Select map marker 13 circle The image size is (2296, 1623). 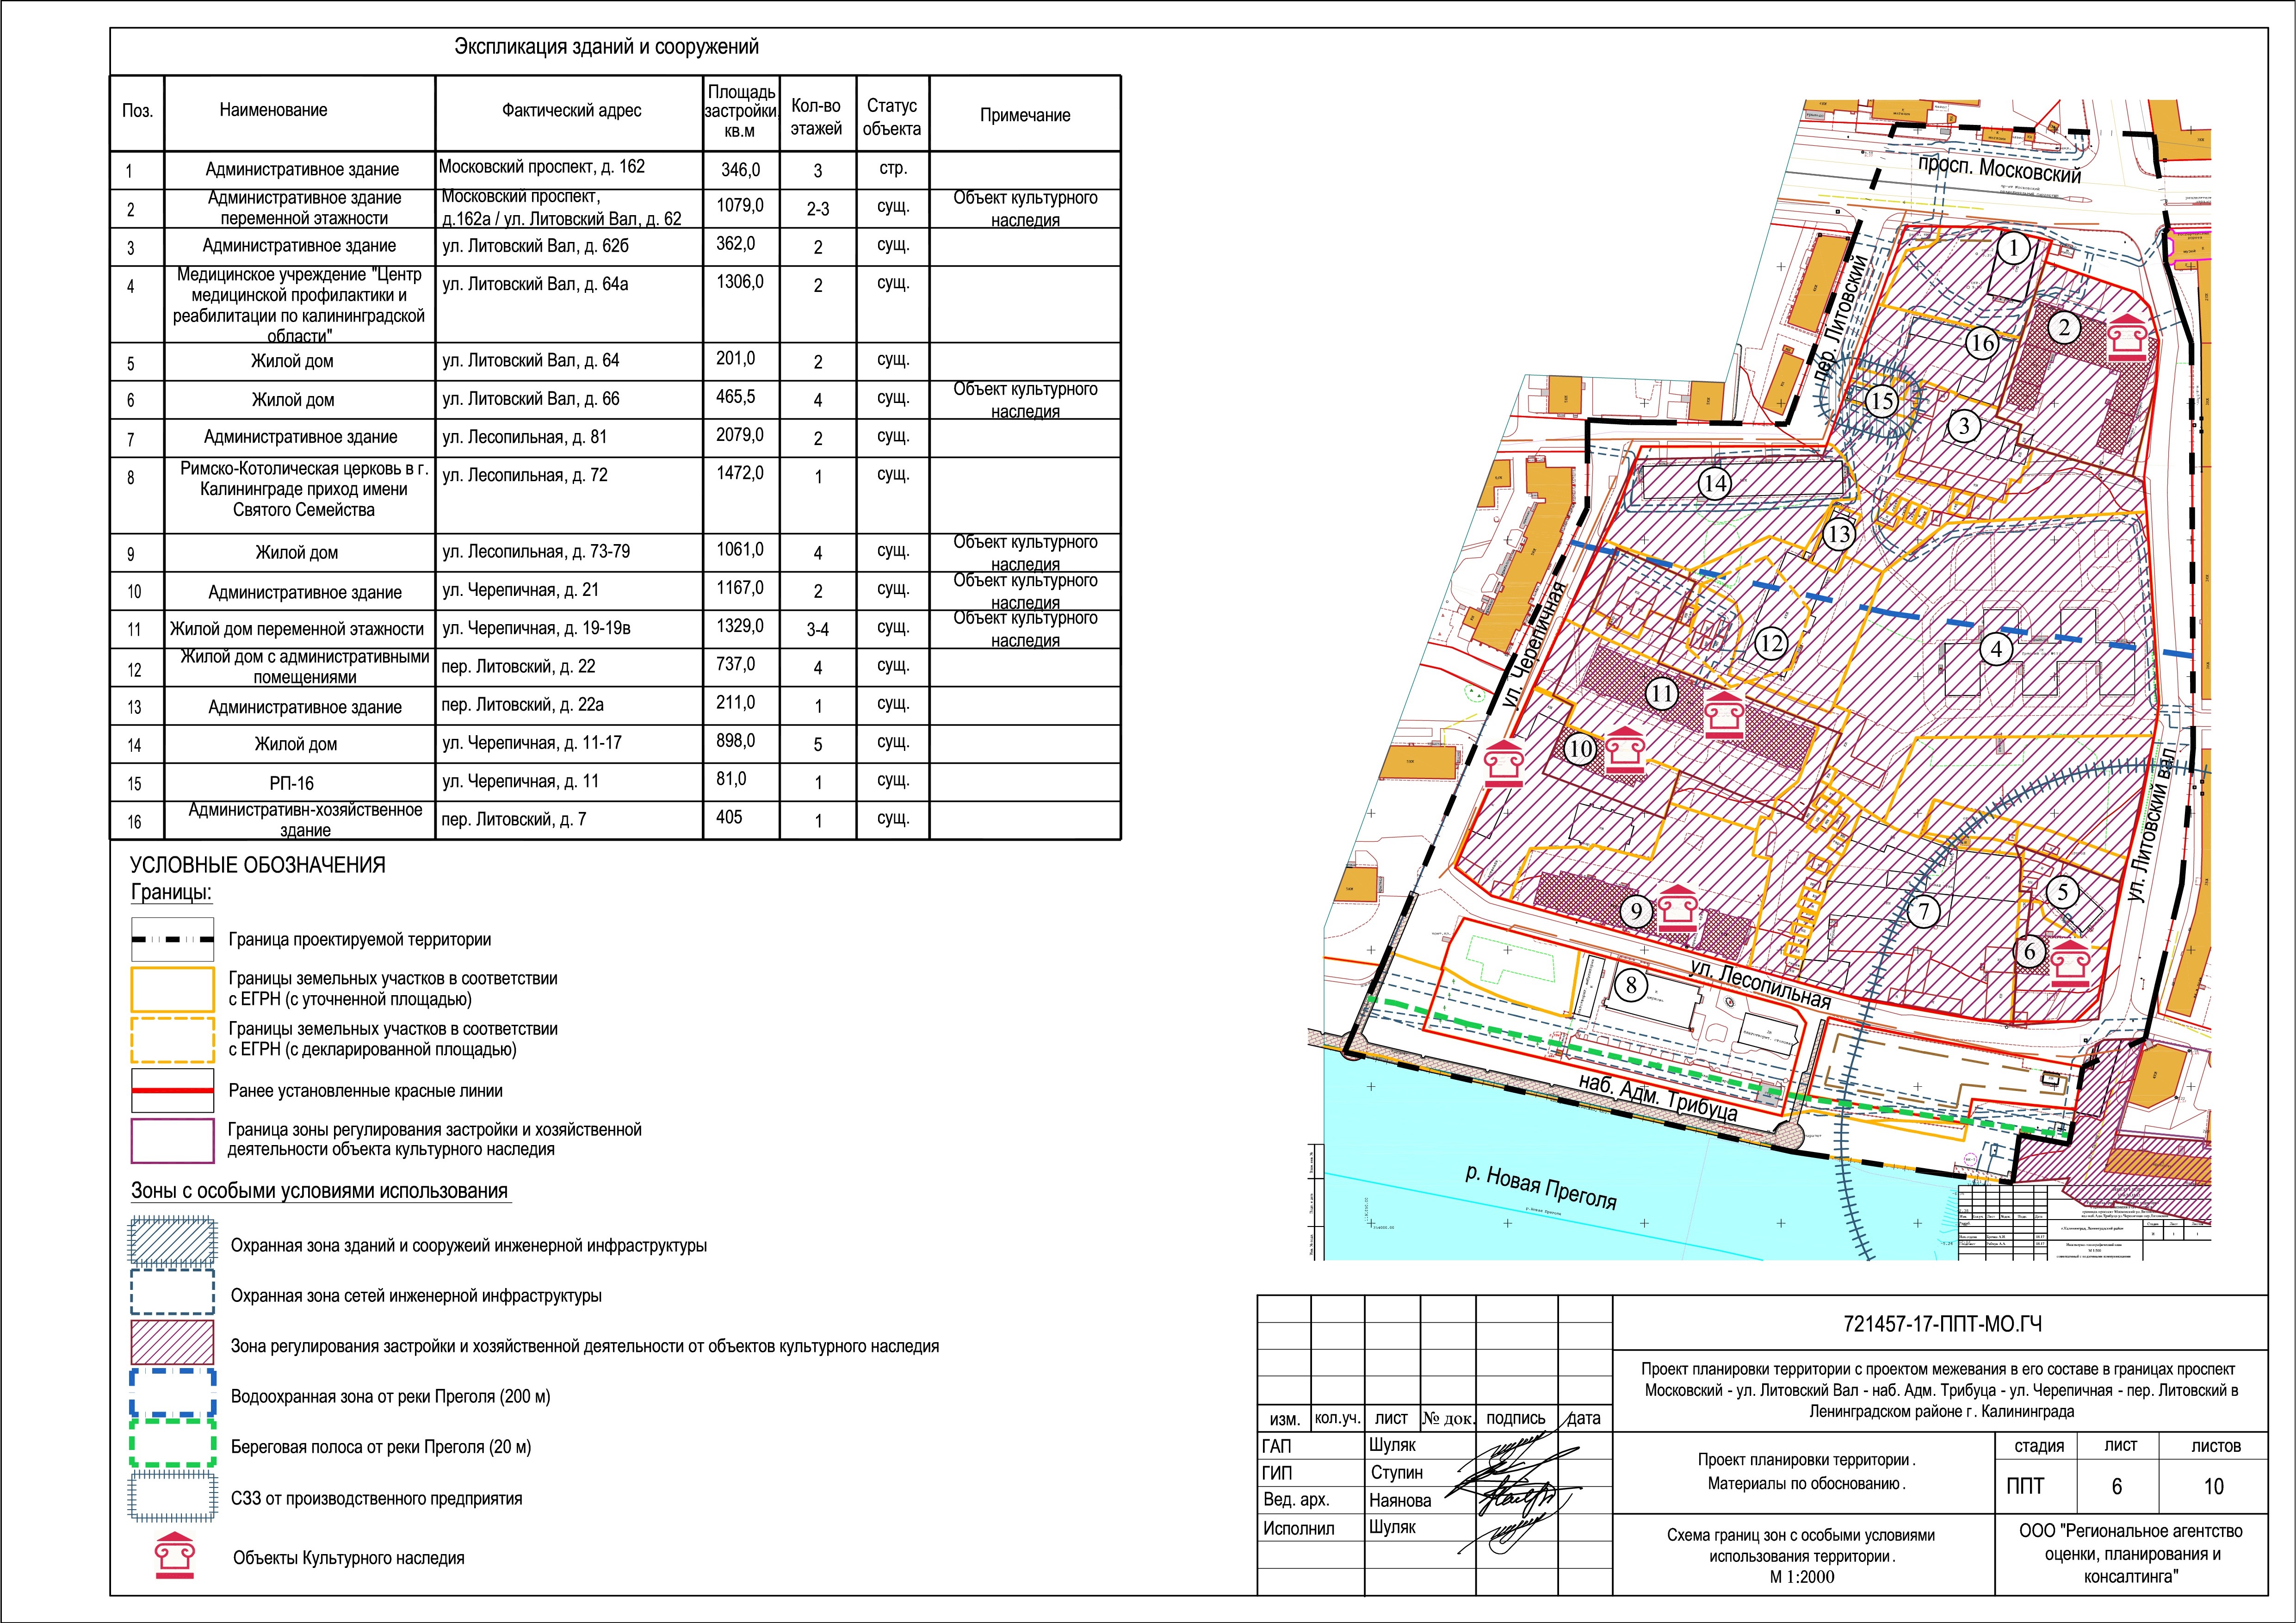(1839, 534)
